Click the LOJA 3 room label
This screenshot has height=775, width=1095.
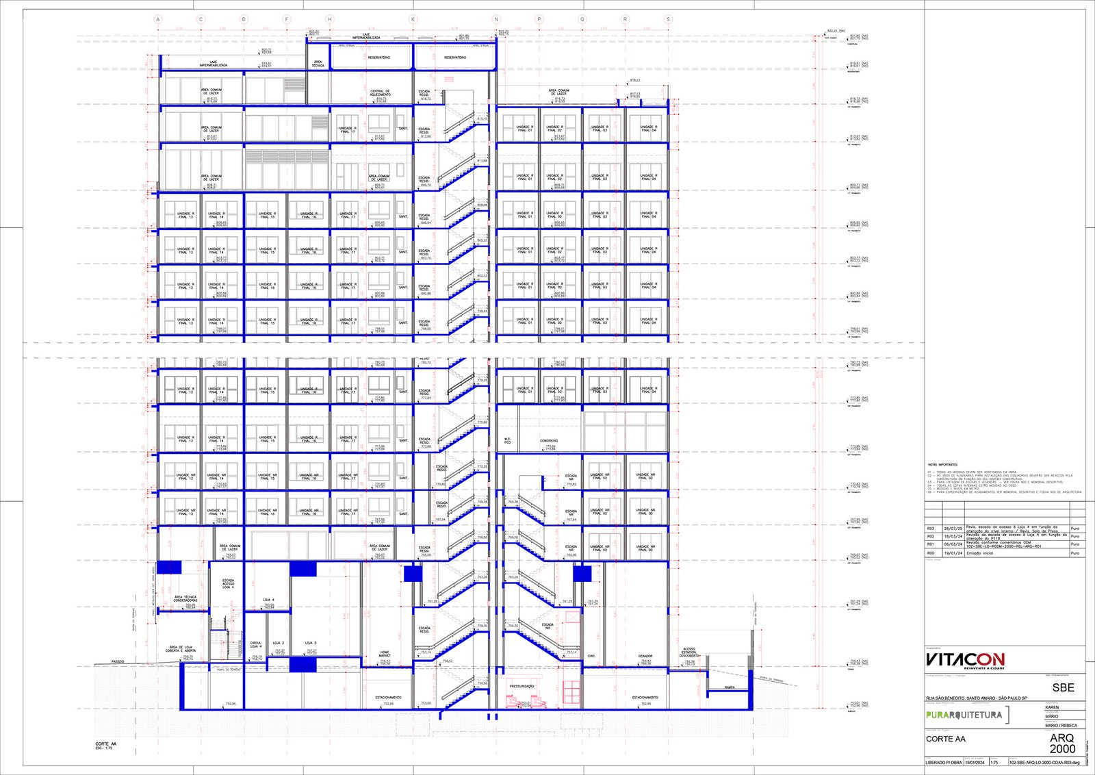[x=310, y=643]
